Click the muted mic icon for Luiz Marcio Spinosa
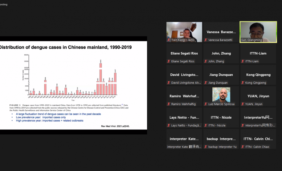 (206, 104)
